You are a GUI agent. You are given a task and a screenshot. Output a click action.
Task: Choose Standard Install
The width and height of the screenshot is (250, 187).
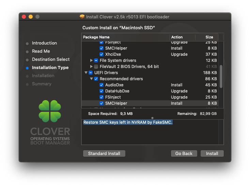104,153
